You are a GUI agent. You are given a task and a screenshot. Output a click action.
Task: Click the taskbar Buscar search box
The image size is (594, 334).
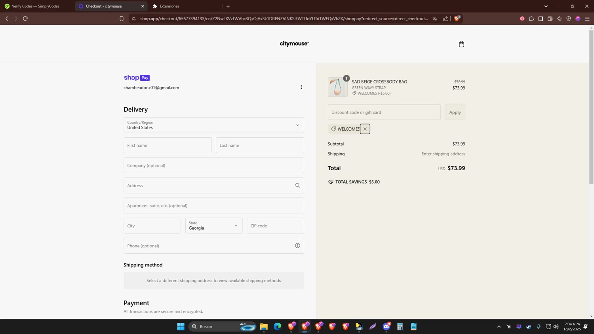(x=222, y=326)
